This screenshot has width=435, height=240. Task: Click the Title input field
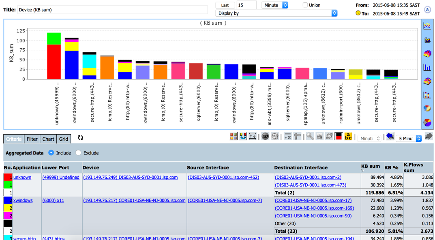(112, 10)
